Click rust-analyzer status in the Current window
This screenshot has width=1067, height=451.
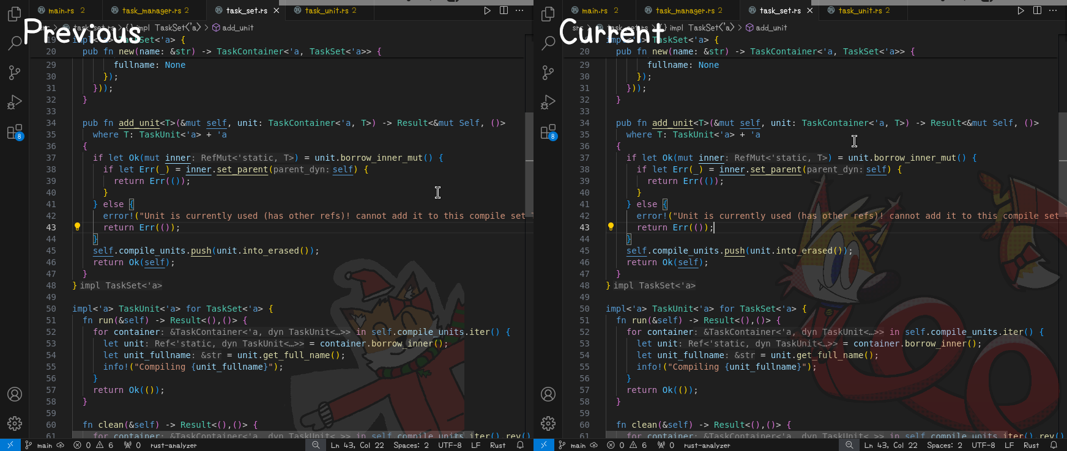tap(707, 446)
